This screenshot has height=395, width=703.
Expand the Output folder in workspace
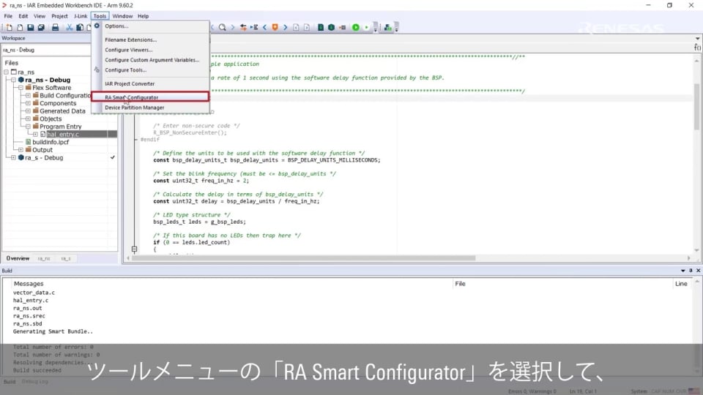(x=21, y=150)
